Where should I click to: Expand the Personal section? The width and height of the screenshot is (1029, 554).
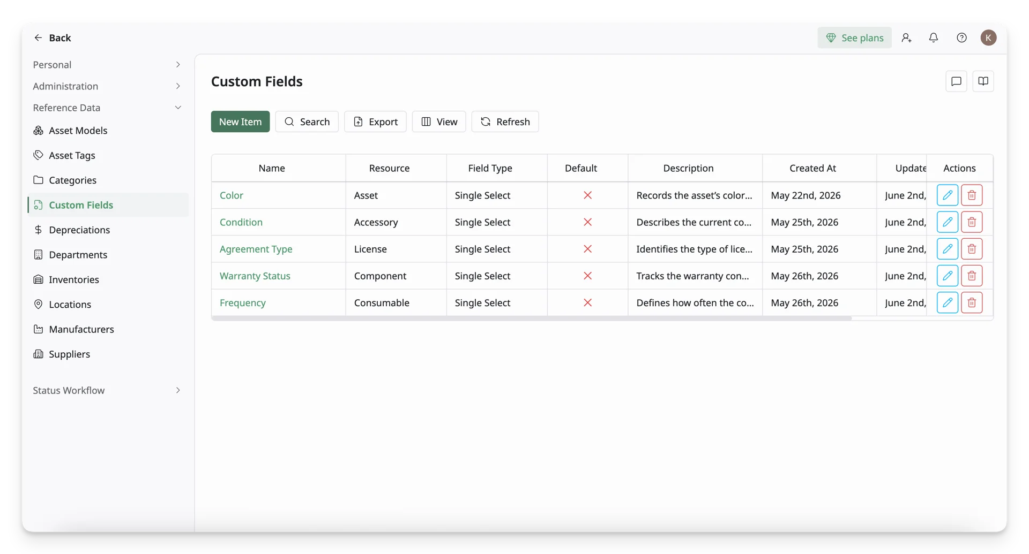pyautogui.click(x=107, y=64)
